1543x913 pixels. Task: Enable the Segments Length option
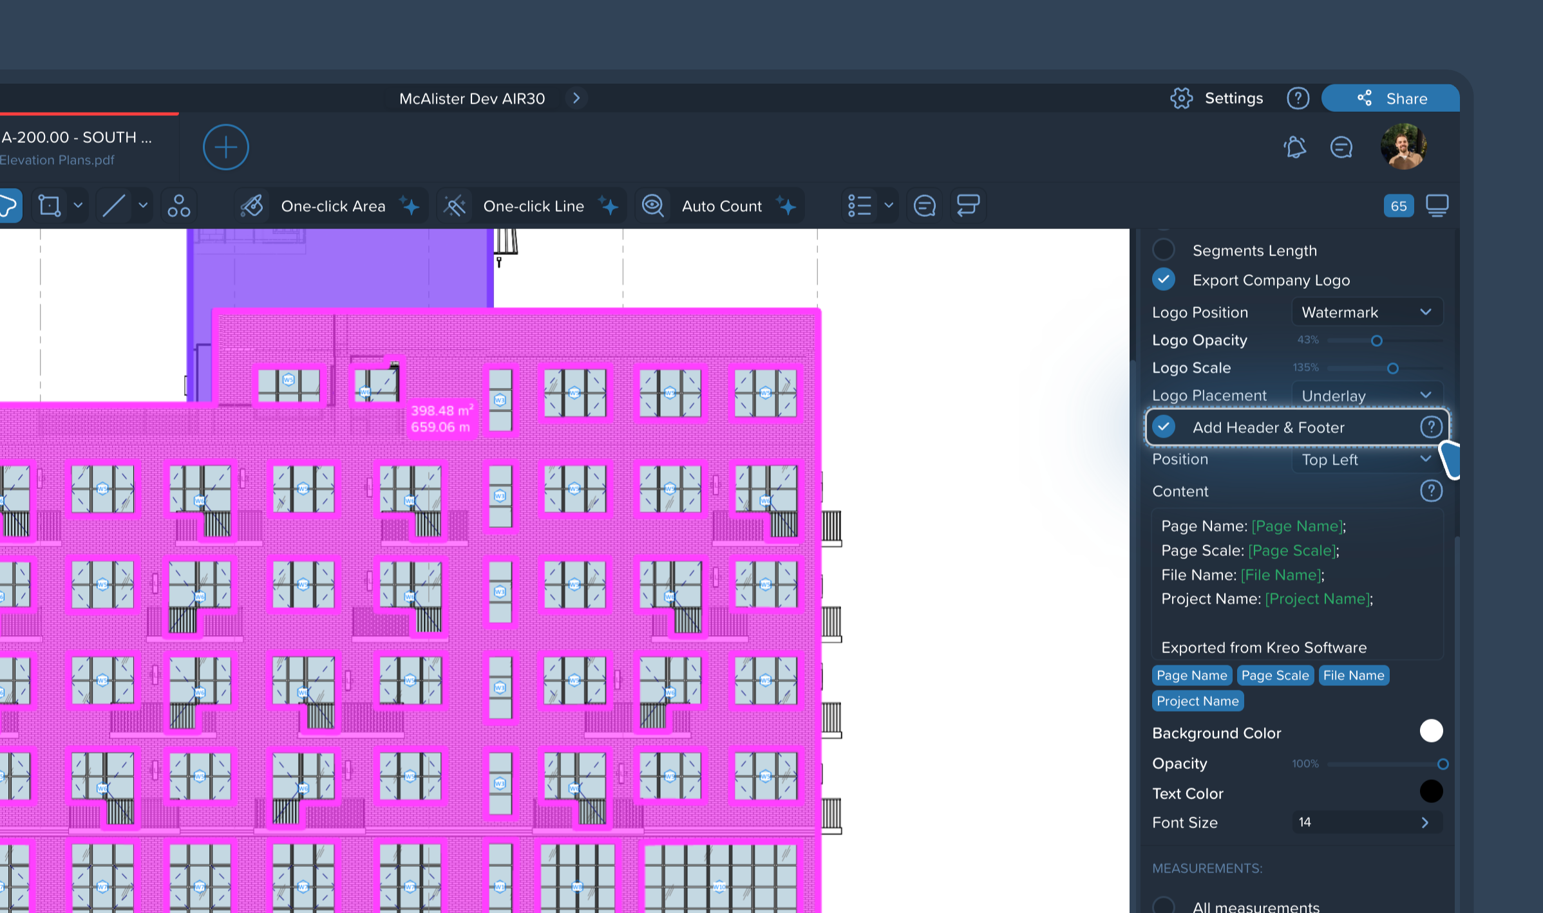[x=1164, y=250]
